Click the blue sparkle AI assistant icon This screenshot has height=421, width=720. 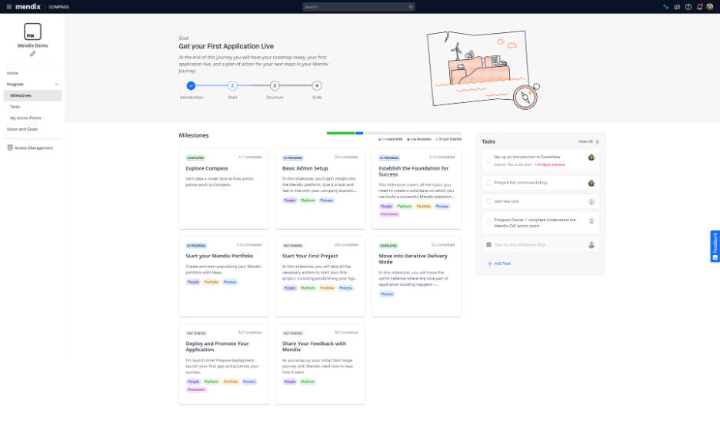(665, 7)
